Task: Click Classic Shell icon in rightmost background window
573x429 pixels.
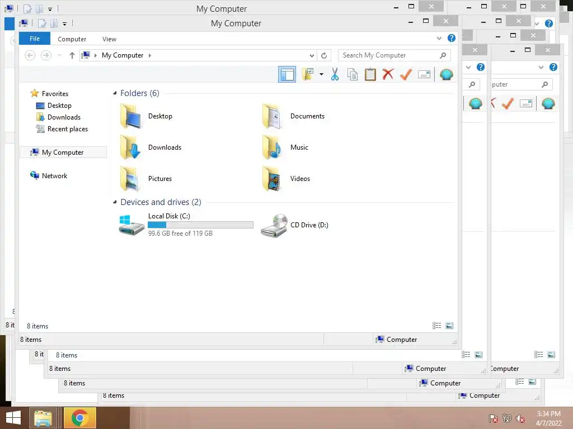Action: click(548, 103)
